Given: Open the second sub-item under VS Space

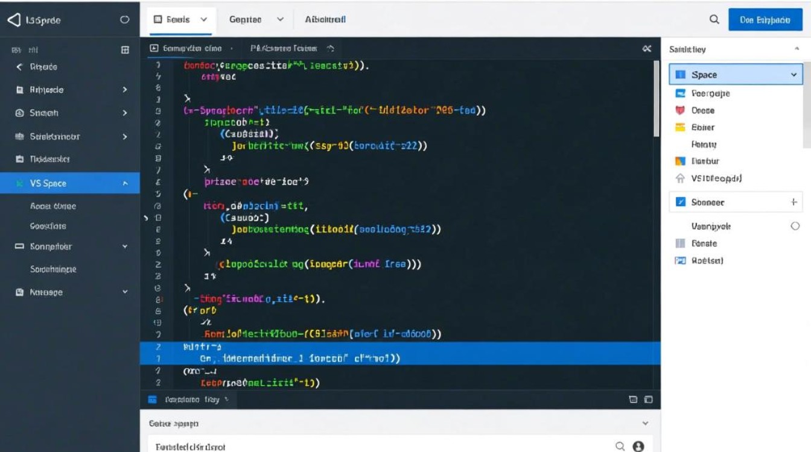Looking at the screenshot, I should coord(48,226).
